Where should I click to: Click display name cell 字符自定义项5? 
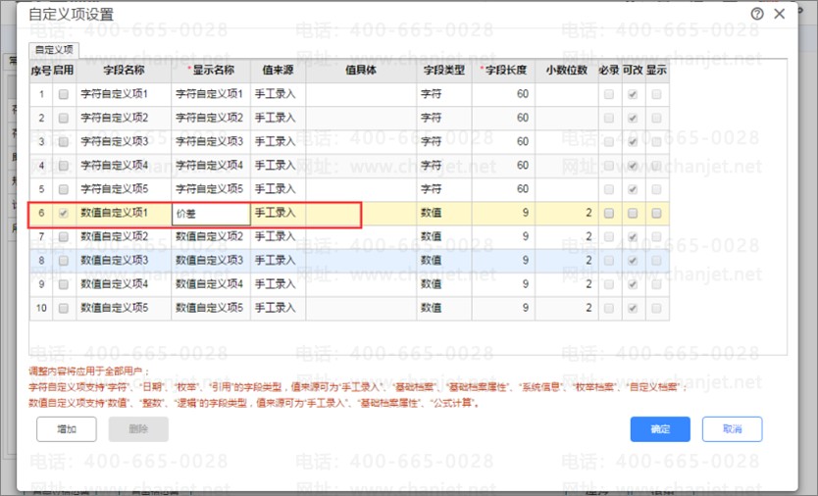(x=211, y=189)
